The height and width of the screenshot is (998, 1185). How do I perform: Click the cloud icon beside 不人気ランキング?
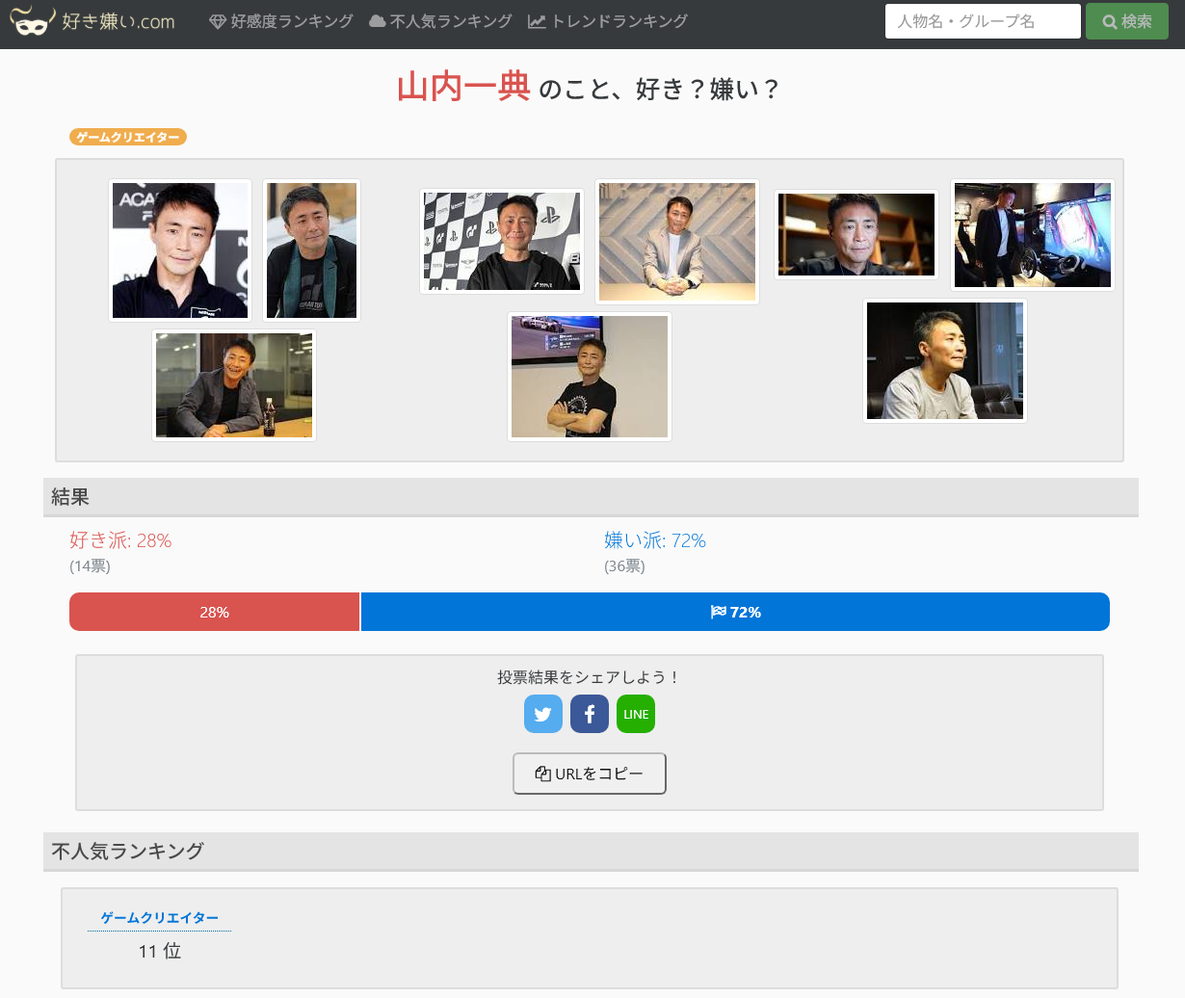coord(378,21)
